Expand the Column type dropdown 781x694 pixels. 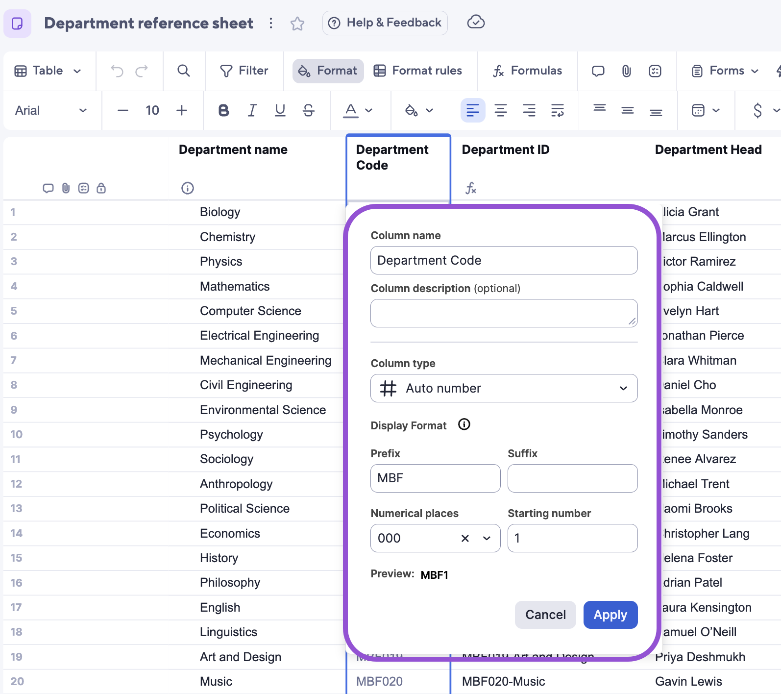click(x=504, y=388)
